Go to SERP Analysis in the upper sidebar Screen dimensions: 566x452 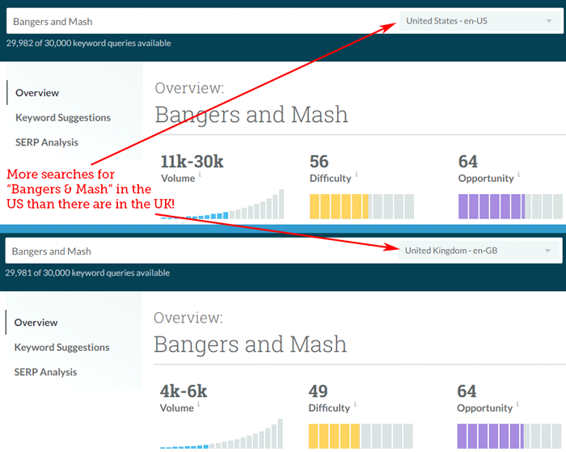(x=47, y=142)
